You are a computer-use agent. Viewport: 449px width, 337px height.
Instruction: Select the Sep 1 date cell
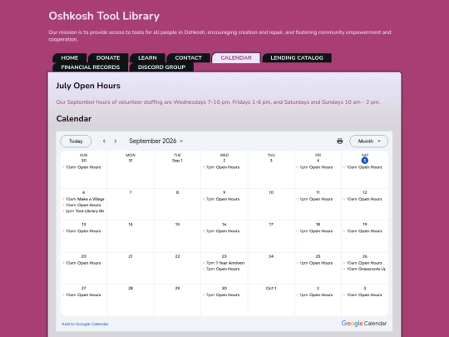coord(177,161)
